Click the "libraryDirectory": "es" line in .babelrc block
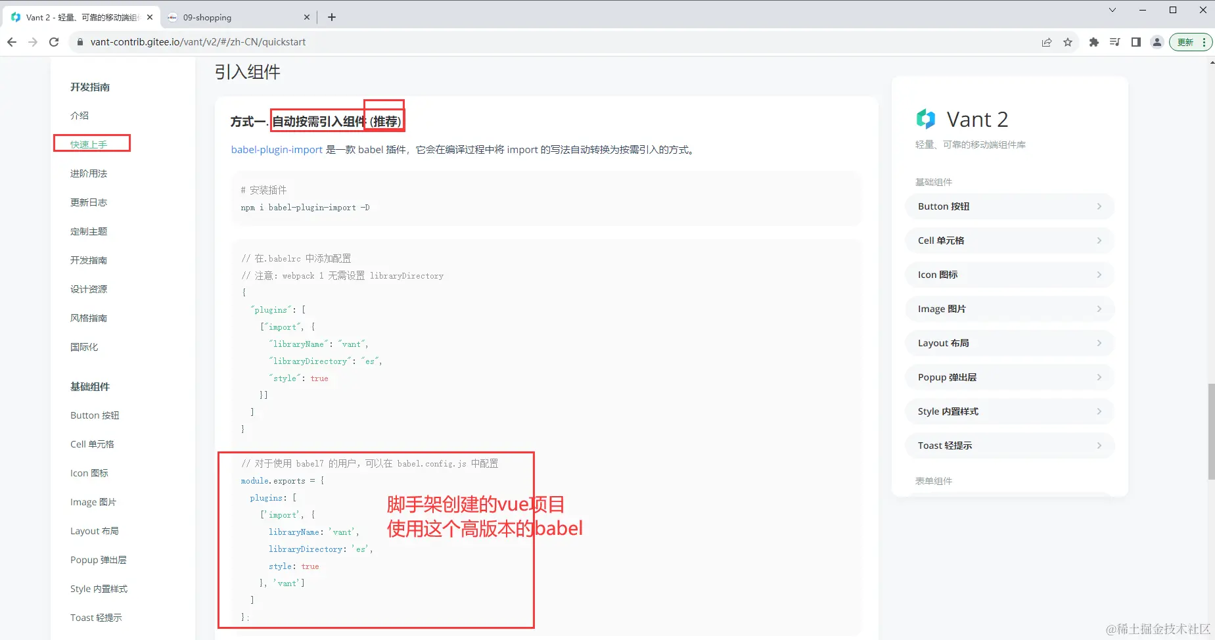 click(x=325, y=361)
